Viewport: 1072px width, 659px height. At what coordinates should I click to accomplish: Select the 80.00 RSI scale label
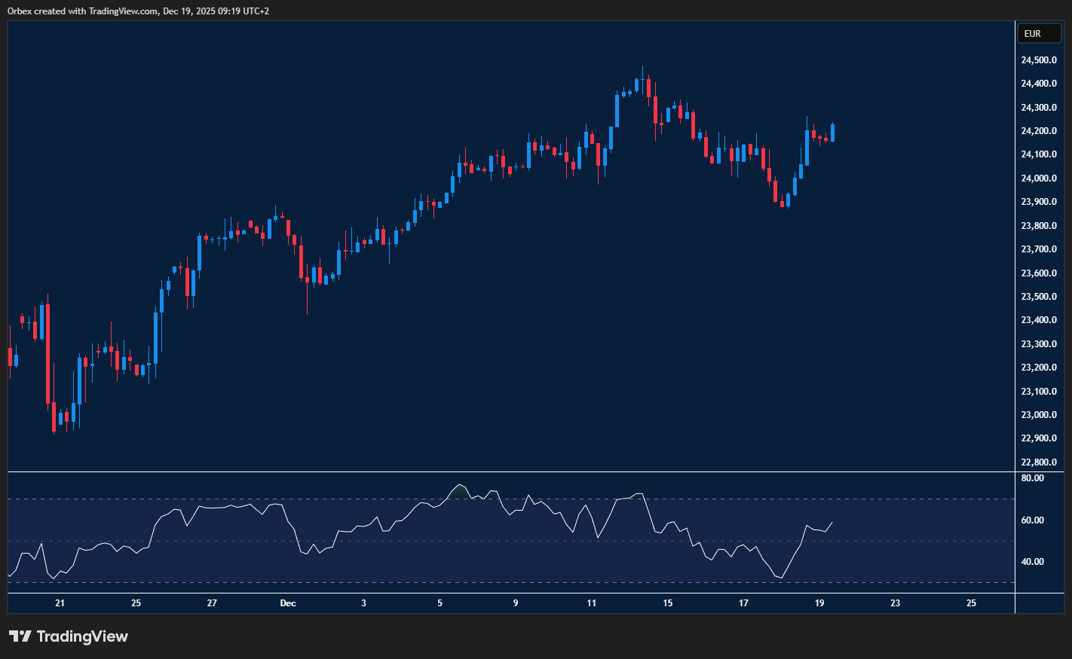[1032, 478]
